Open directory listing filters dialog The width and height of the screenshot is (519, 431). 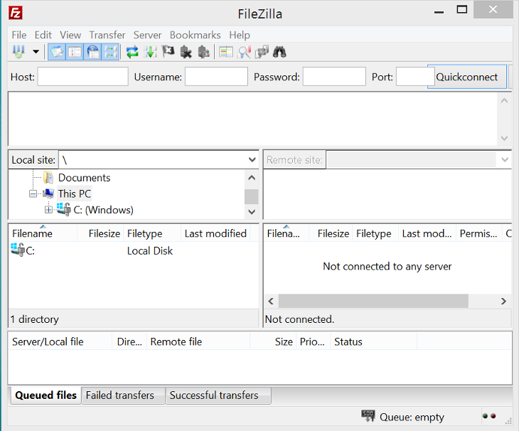pos(226,52)
